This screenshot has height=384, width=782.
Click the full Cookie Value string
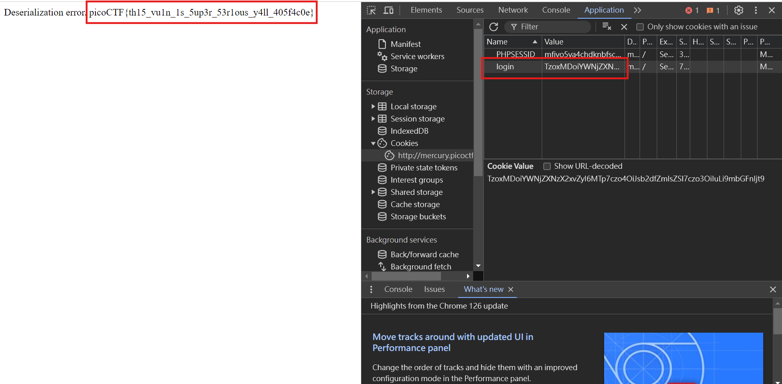pos(626,179)
